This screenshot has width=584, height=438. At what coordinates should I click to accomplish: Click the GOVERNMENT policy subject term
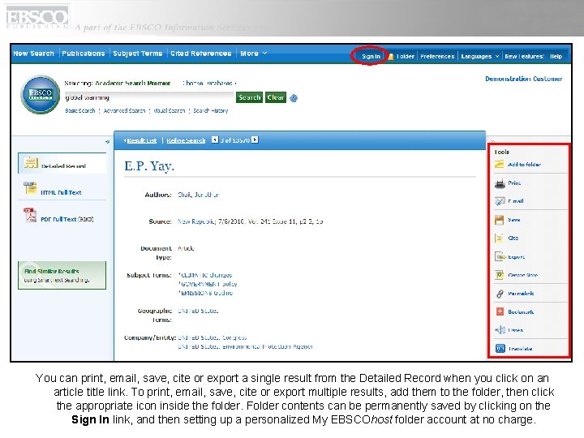click(208, 284)
